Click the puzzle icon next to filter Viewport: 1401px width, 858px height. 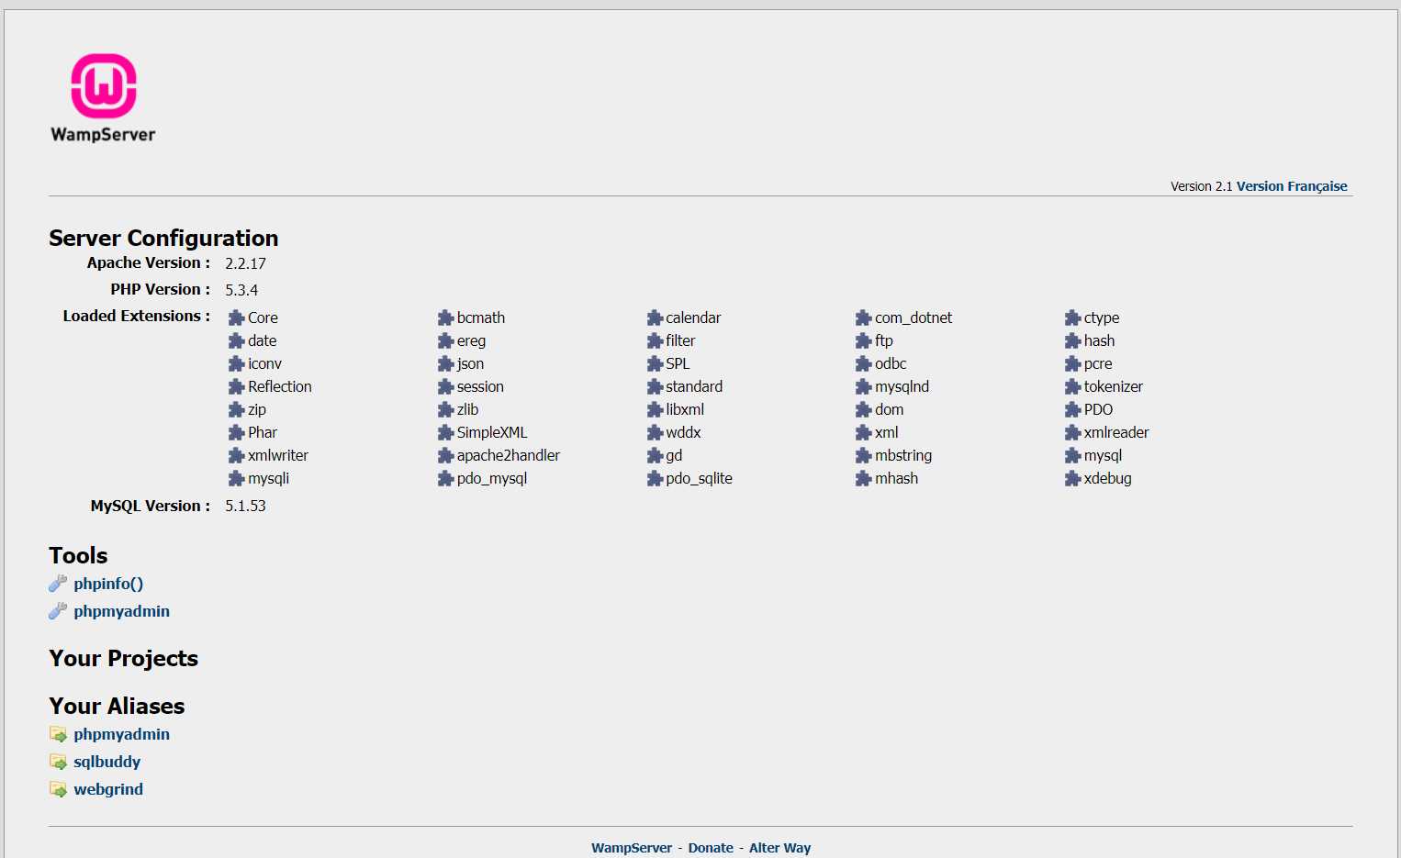(655, 340)
